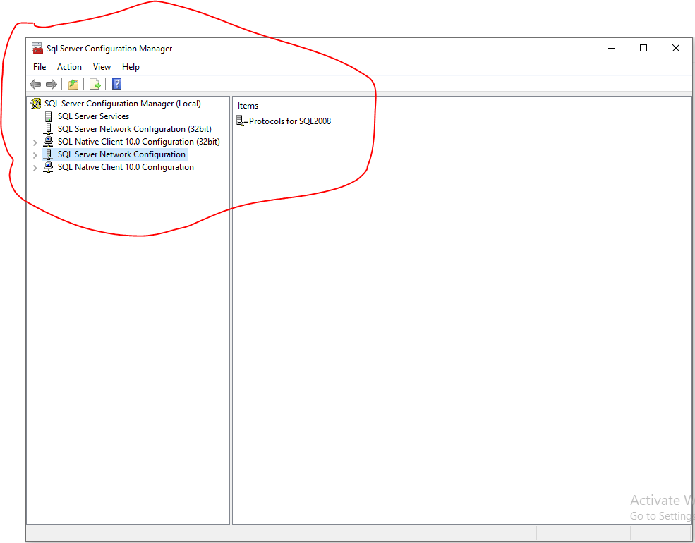
Task: Click the Export List toolbar icon
Action: click(x=95, y=84)
